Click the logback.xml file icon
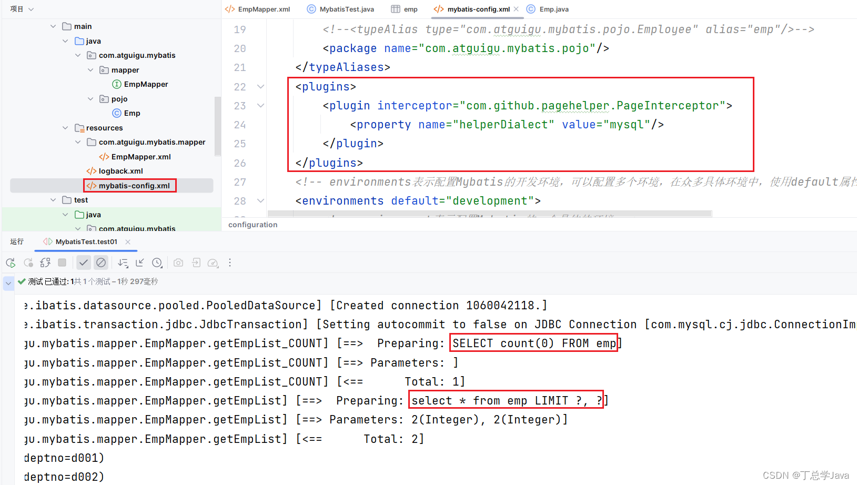Viewport: 857px width, 485px height. click(92, 171)
